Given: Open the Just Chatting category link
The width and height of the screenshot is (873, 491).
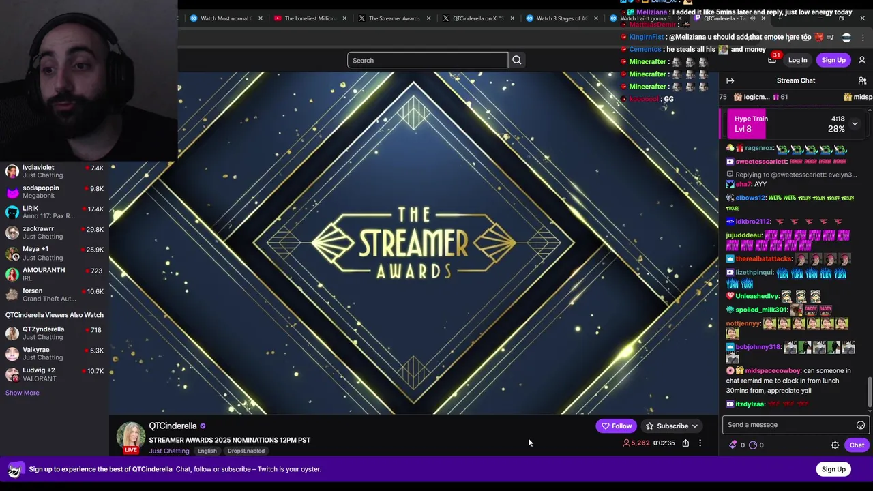Looking at the screenshot, I should pos(169,451).
